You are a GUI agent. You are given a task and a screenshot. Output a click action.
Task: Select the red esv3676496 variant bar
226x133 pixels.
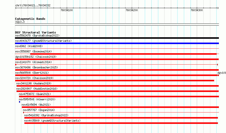pos(117,70)
